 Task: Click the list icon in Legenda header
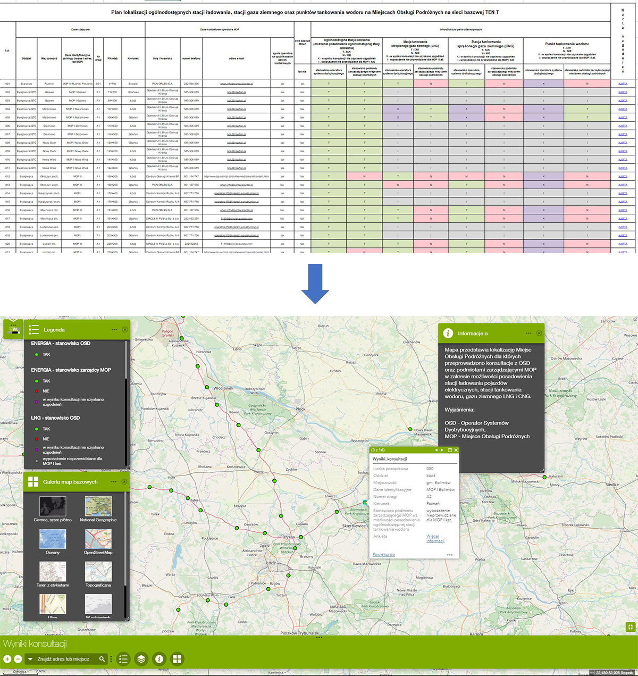pos(33,330)
